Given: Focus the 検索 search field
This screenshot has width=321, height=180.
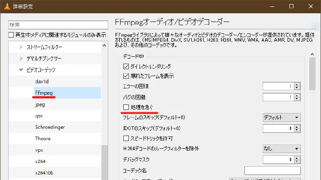Looking at the screenshot, I should 58,25.
